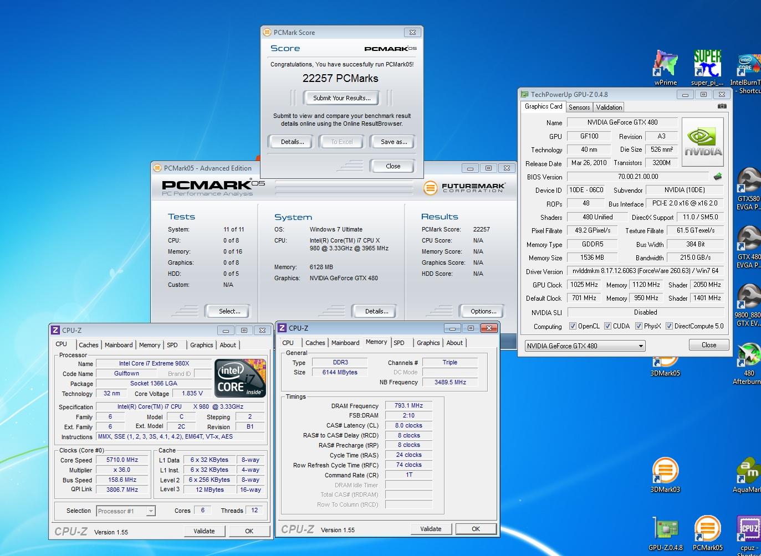This screenshot has width=761, height=556.
Task: Click the Core Speed value 5710.0 MHz
Action: [x=122, y=460]
